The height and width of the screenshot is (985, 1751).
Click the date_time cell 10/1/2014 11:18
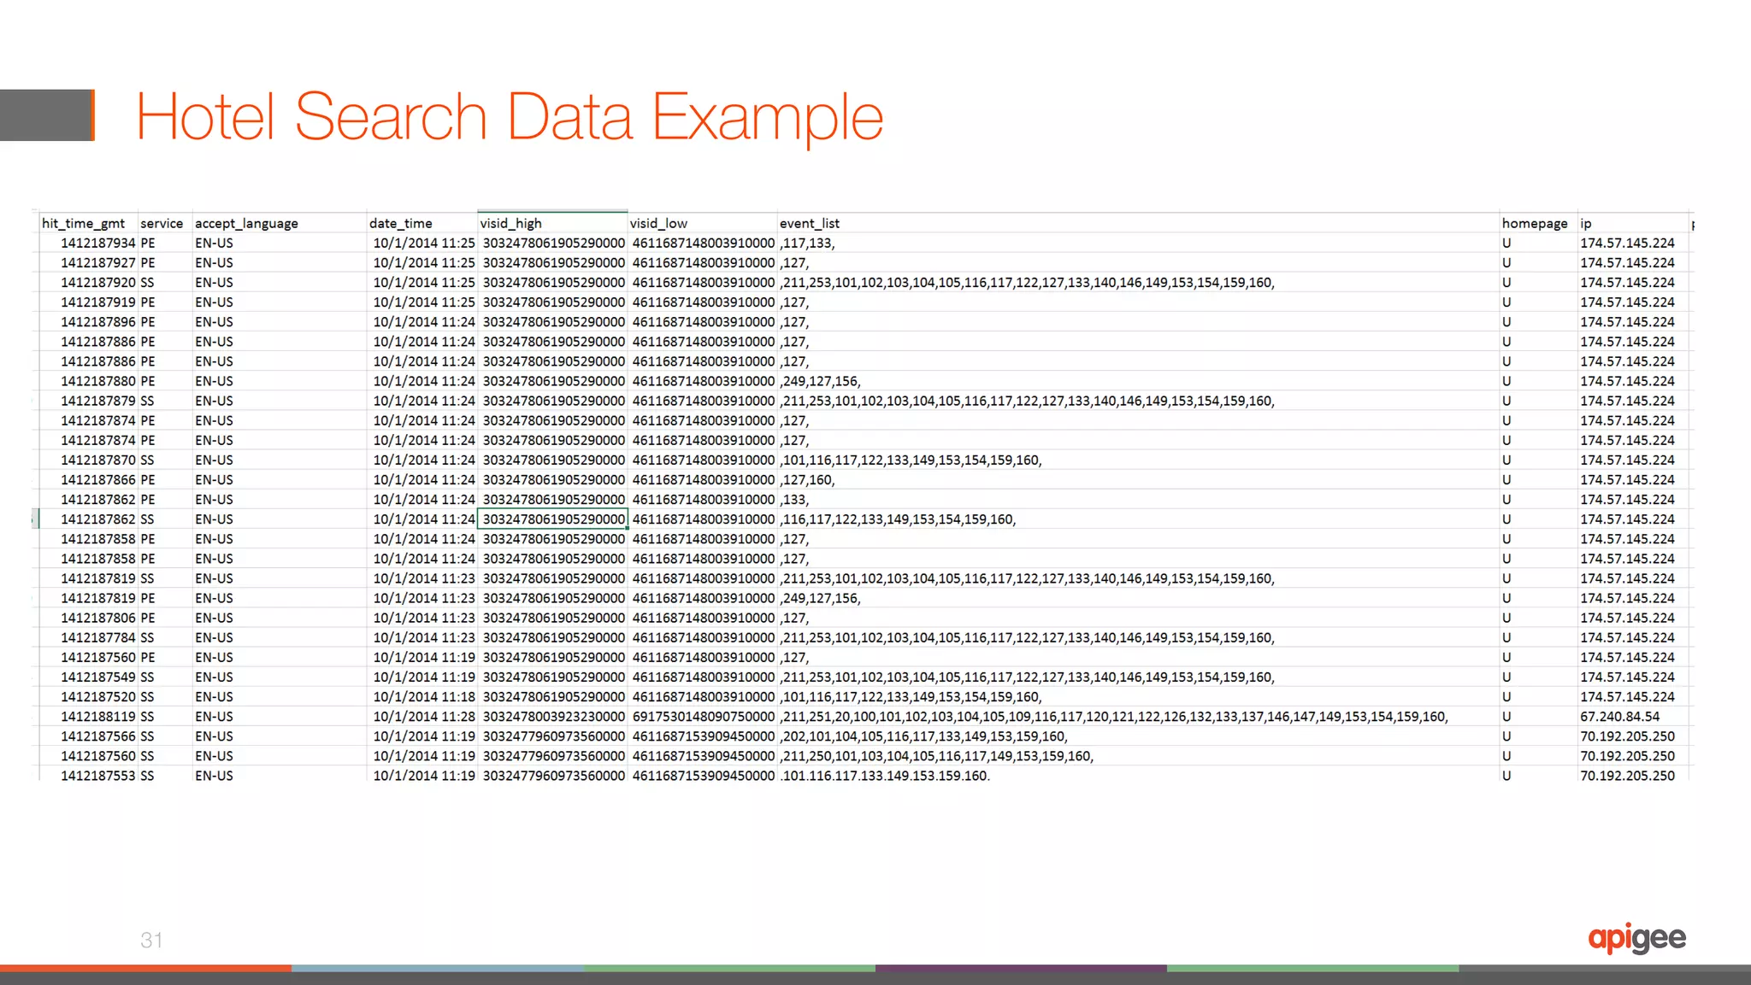[422, 696]
